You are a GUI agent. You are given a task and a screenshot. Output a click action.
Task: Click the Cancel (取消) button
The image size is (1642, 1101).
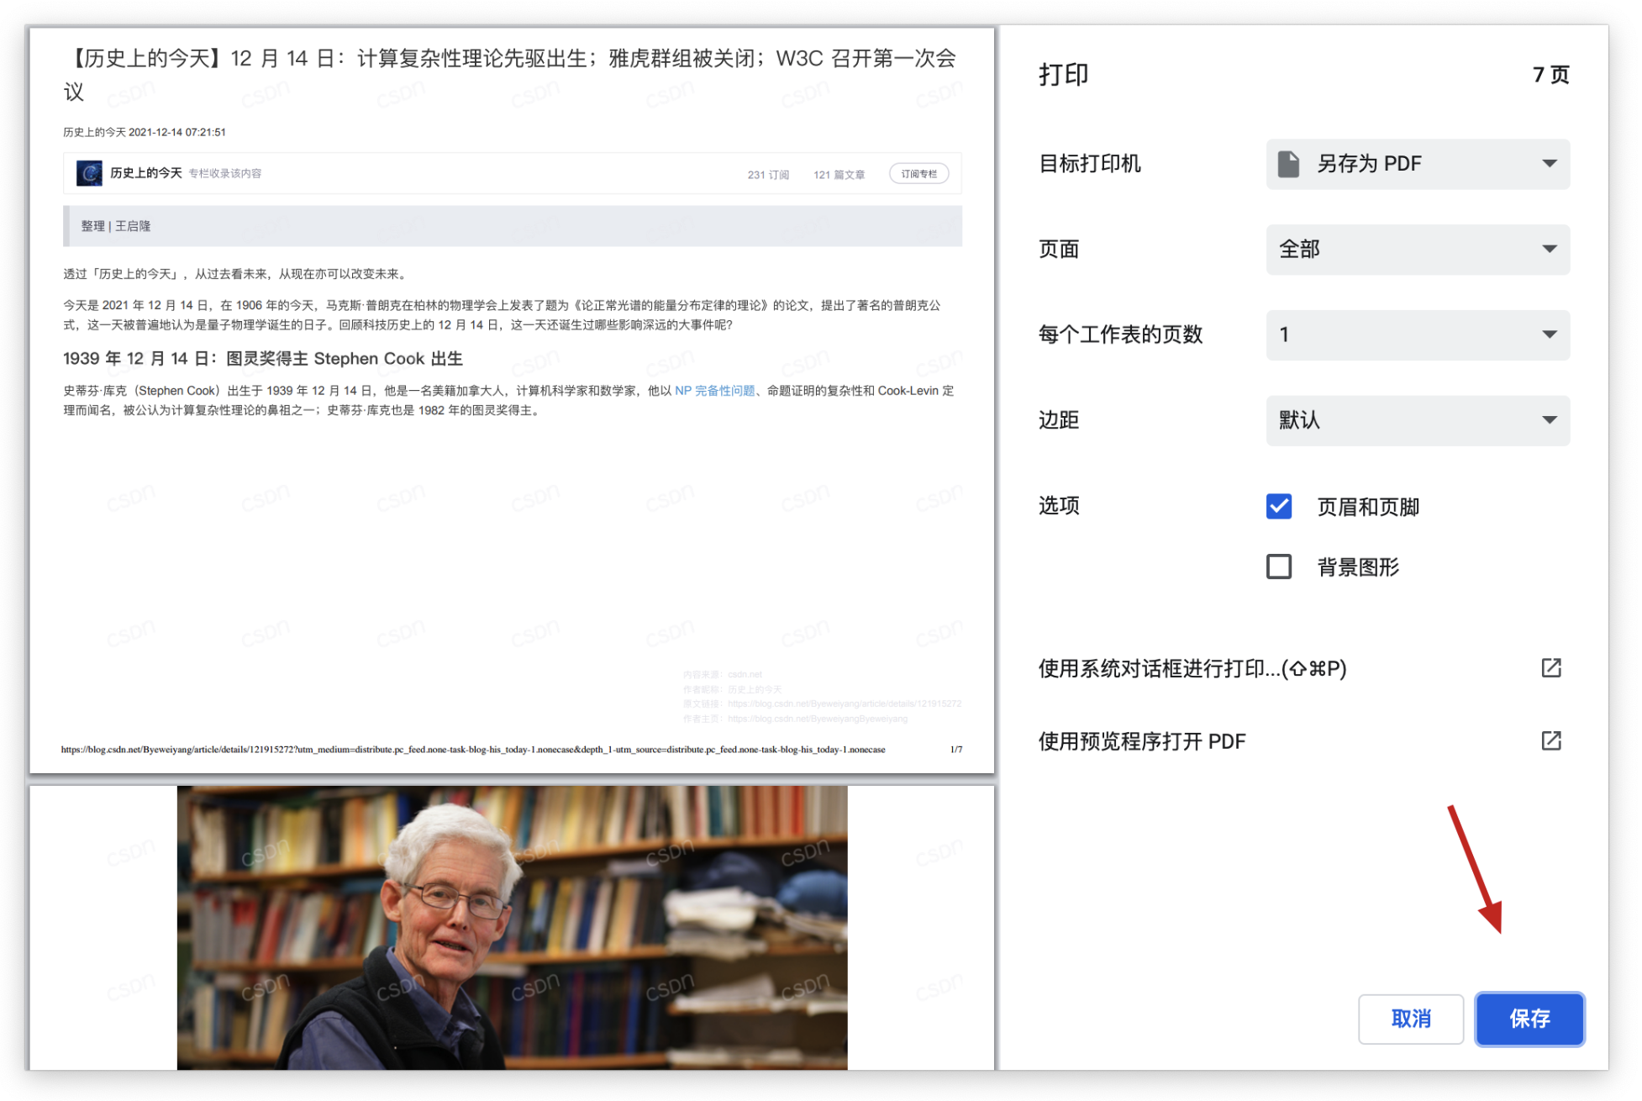coord(1410,1018)
